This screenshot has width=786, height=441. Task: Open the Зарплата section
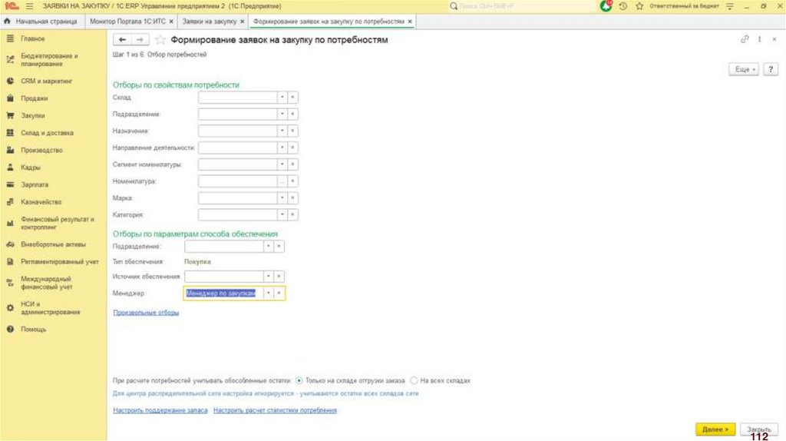click(35, 184)
